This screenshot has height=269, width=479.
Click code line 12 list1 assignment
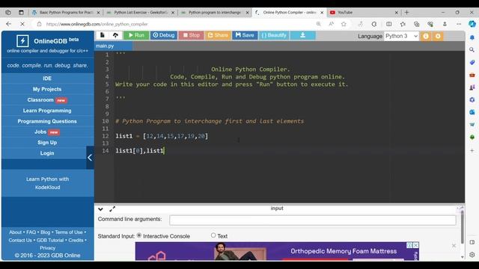162,136
